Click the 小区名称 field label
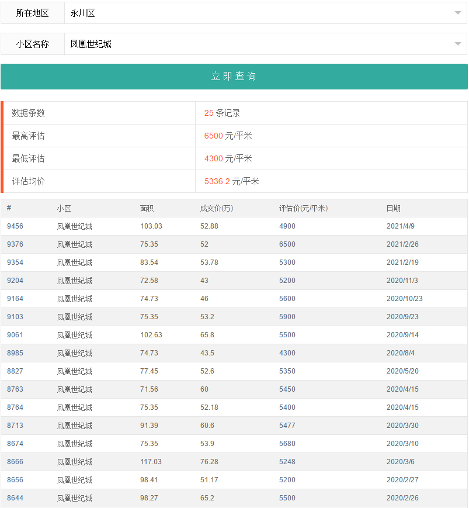 [x=32, y=44]
